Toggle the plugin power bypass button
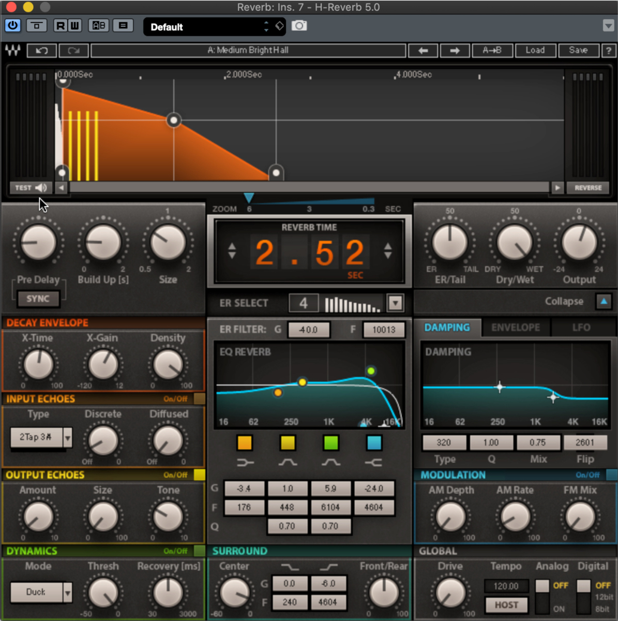 click(x=12, y=25)
